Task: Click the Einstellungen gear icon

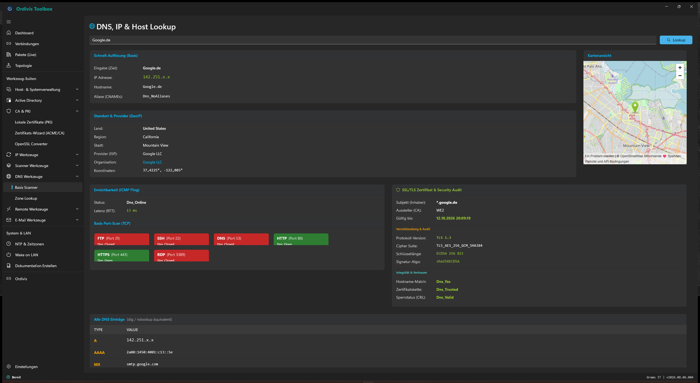Action: [9, 367]
